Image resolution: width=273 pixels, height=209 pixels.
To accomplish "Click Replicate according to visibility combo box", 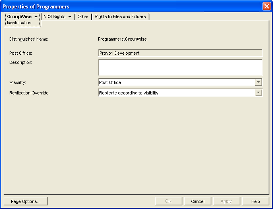I will coord(180,92).
